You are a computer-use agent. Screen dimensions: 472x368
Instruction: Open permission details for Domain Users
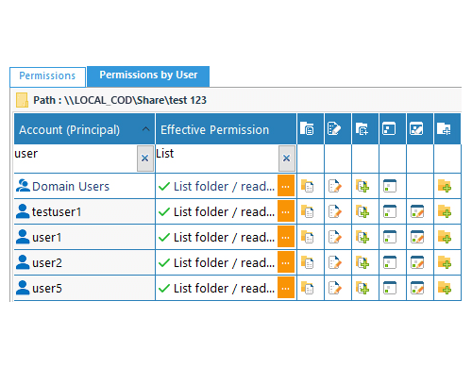[x=286, y=186]
